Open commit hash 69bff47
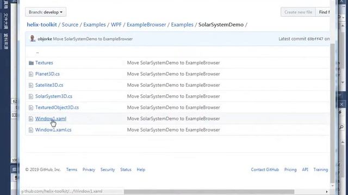Screen dimensions: 348x195 coord(315,39)
